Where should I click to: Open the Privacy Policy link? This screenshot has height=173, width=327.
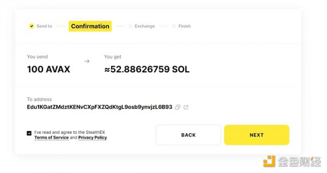tap(92, 138)
